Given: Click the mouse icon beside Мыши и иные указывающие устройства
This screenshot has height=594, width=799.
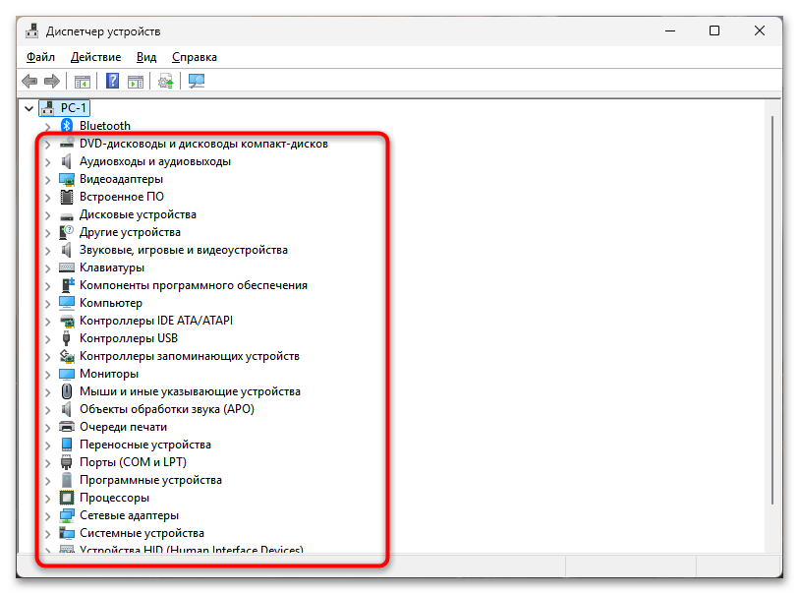Looking at the screenshot, I should click(67, 391).
